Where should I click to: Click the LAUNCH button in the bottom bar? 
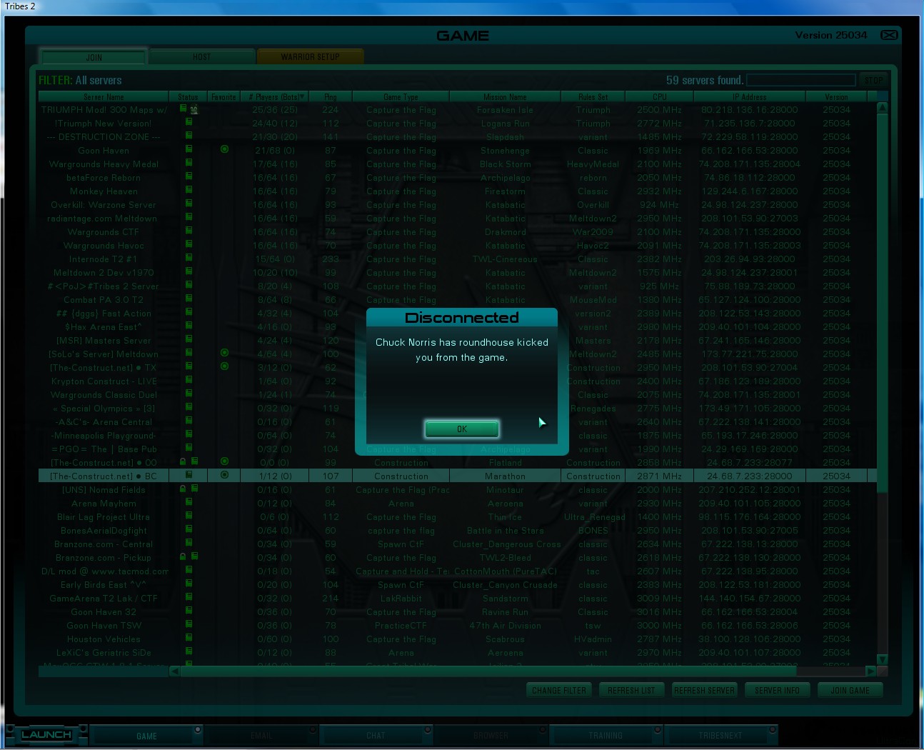tap(46, 734)
